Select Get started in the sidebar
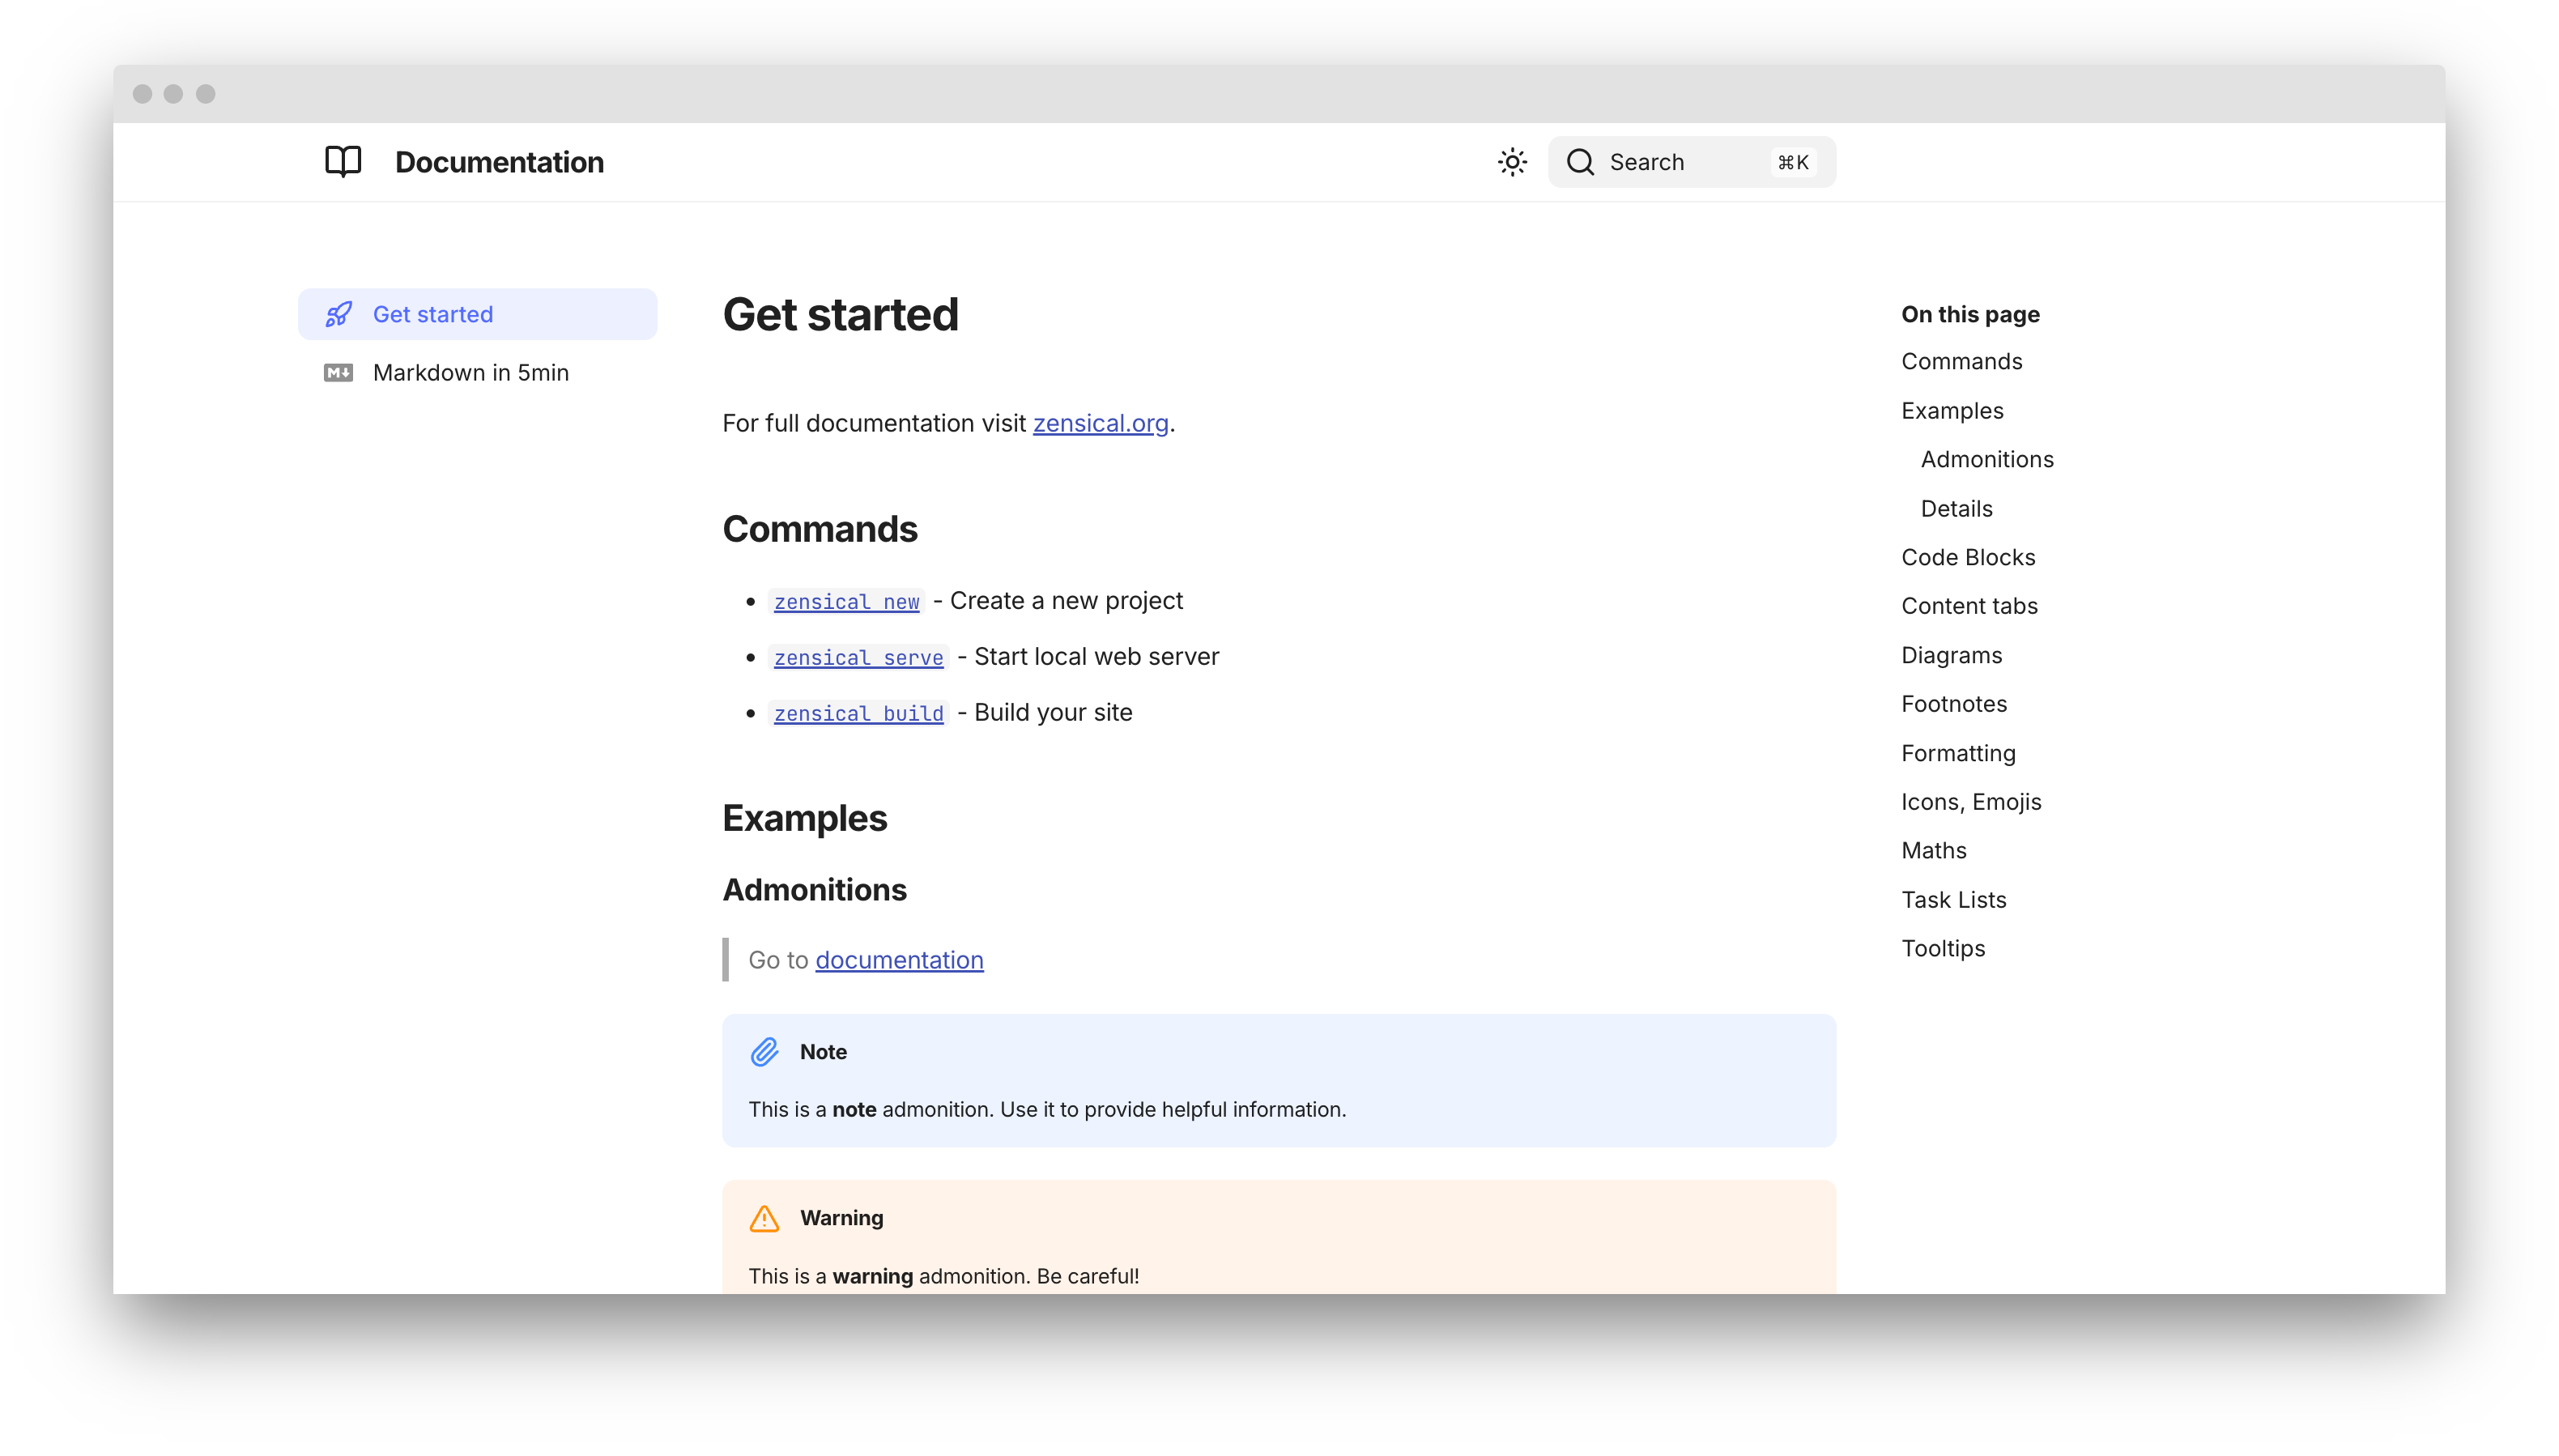The width and height of the screenshot is (2559, 1456). [432, 314]
